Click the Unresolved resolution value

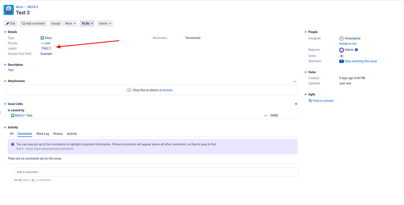point(193,38)
